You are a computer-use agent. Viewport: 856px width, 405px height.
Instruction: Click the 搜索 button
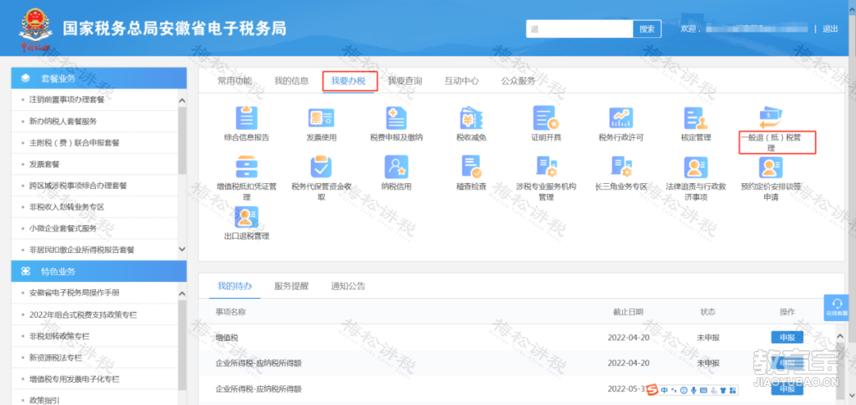click(x=647, y=29)
